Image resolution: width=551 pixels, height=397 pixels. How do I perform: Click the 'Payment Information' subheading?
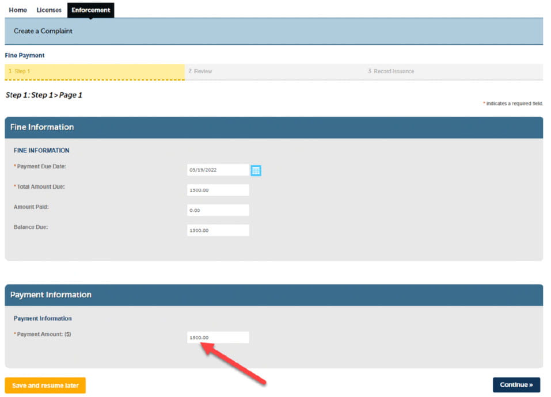click(43, 318)
